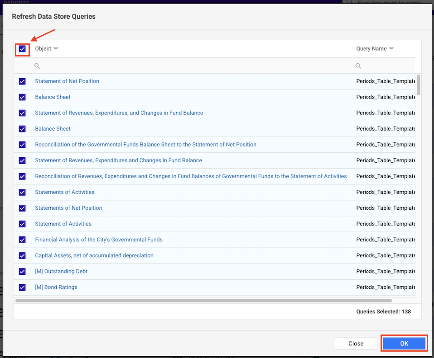Click the Queries Selected: 138 label

click(383, 311)
